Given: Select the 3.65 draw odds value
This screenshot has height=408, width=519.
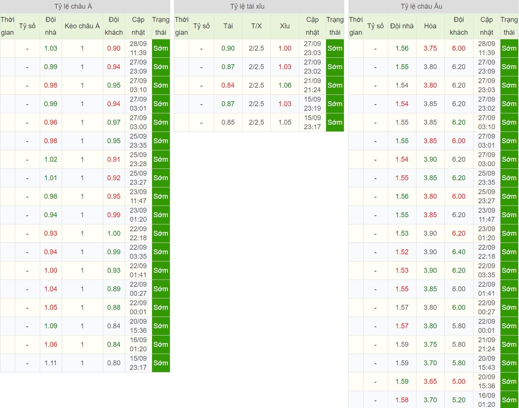Looking at the screenshot, I should pyautogui.click(x=430, y=382).
